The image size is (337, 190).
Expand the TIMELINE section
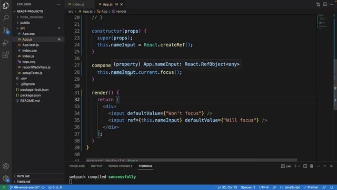click(23, 182)
